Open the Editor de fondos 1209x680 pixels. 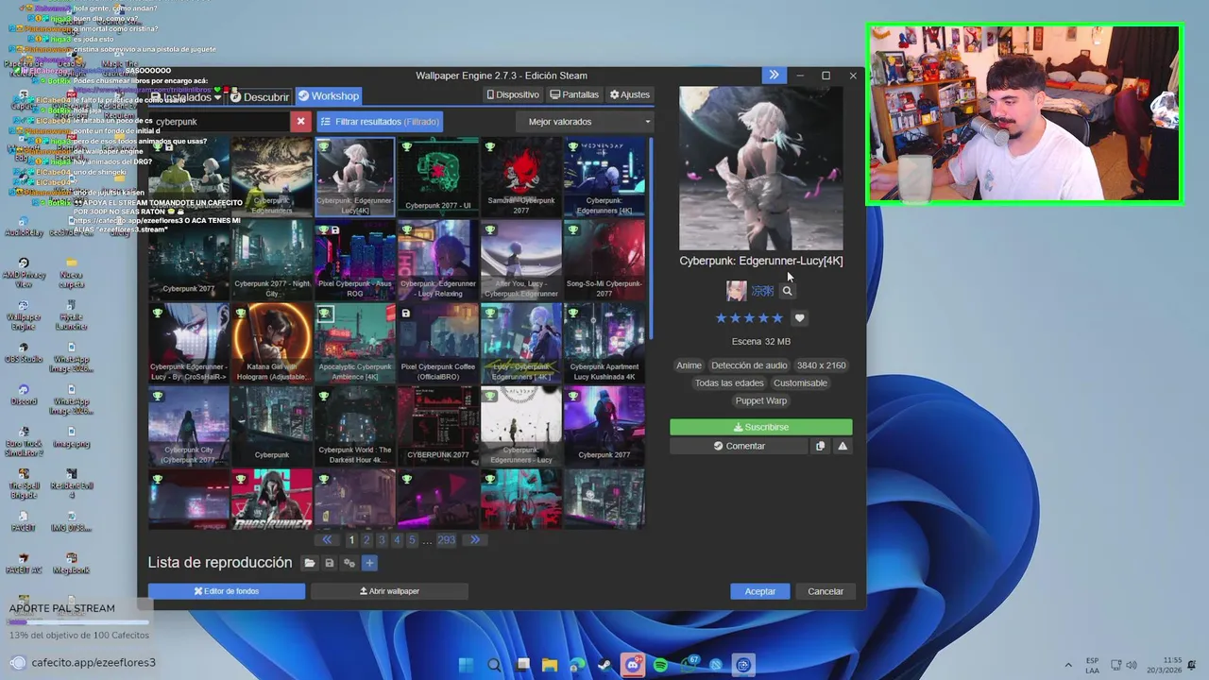[227, 591]
